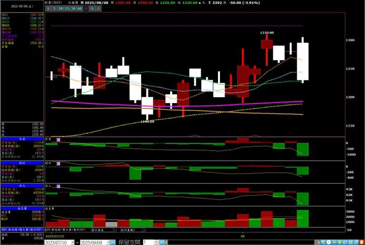
Task: Click the 08 month marker on time axis
Action: tap(243, 236)
